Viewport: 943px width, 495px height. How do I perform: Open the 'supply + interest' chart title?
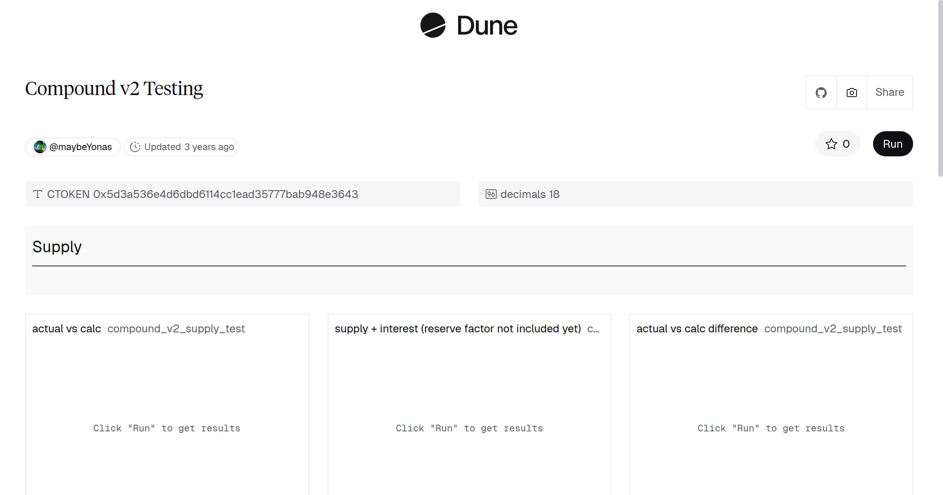point(457,329)
